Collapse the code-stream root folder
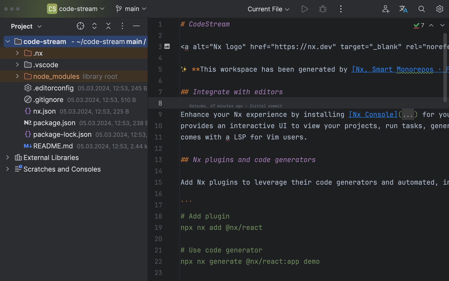 tap(8, 42)
